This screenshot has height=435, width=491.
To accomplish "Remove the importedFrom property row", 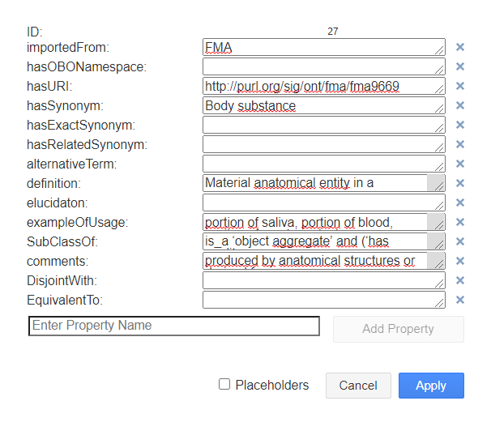I will pyautogui.click(x=460, y=47).
